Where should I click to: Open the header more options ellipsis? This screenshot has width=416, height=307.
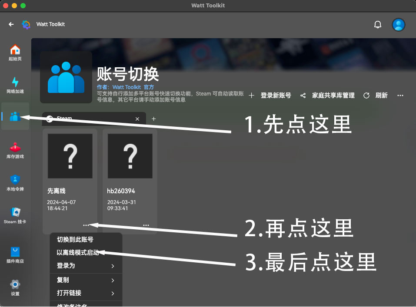point(400,96)
